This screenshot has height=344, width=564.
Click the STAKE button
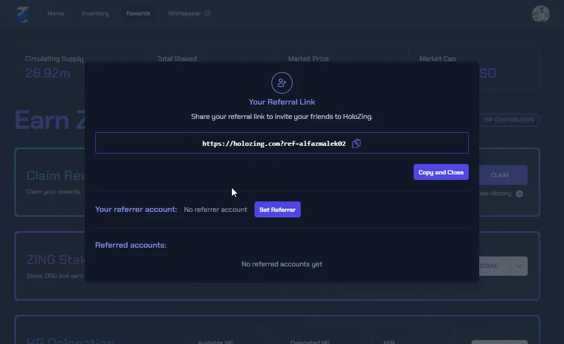(x=494, y=266)
